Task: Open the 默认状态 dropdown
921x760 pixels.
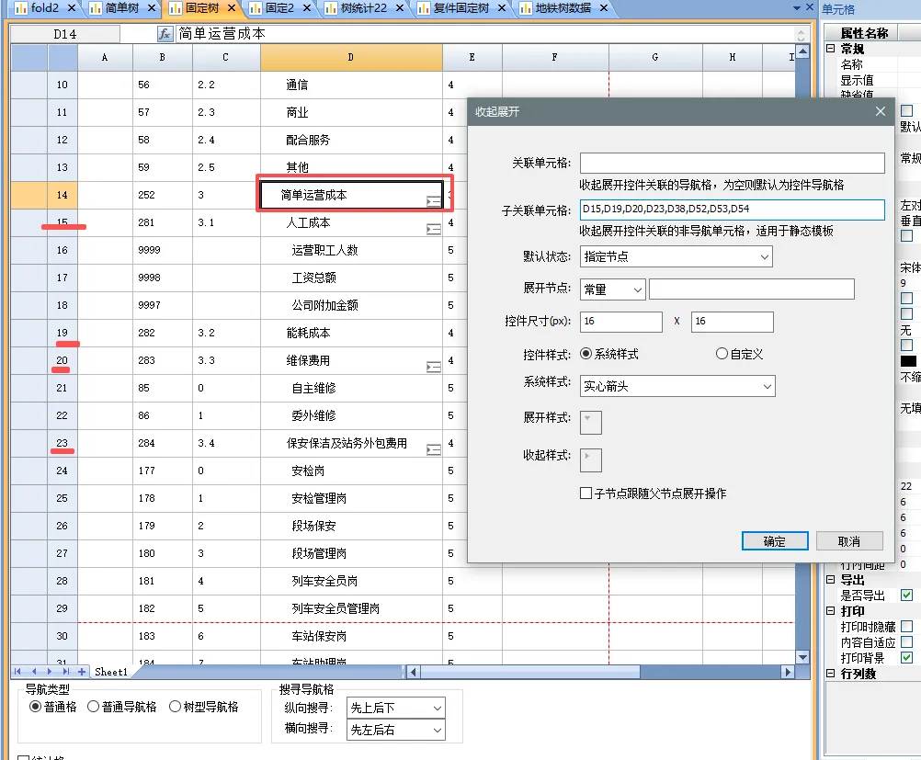Action: tap(677, 256)
